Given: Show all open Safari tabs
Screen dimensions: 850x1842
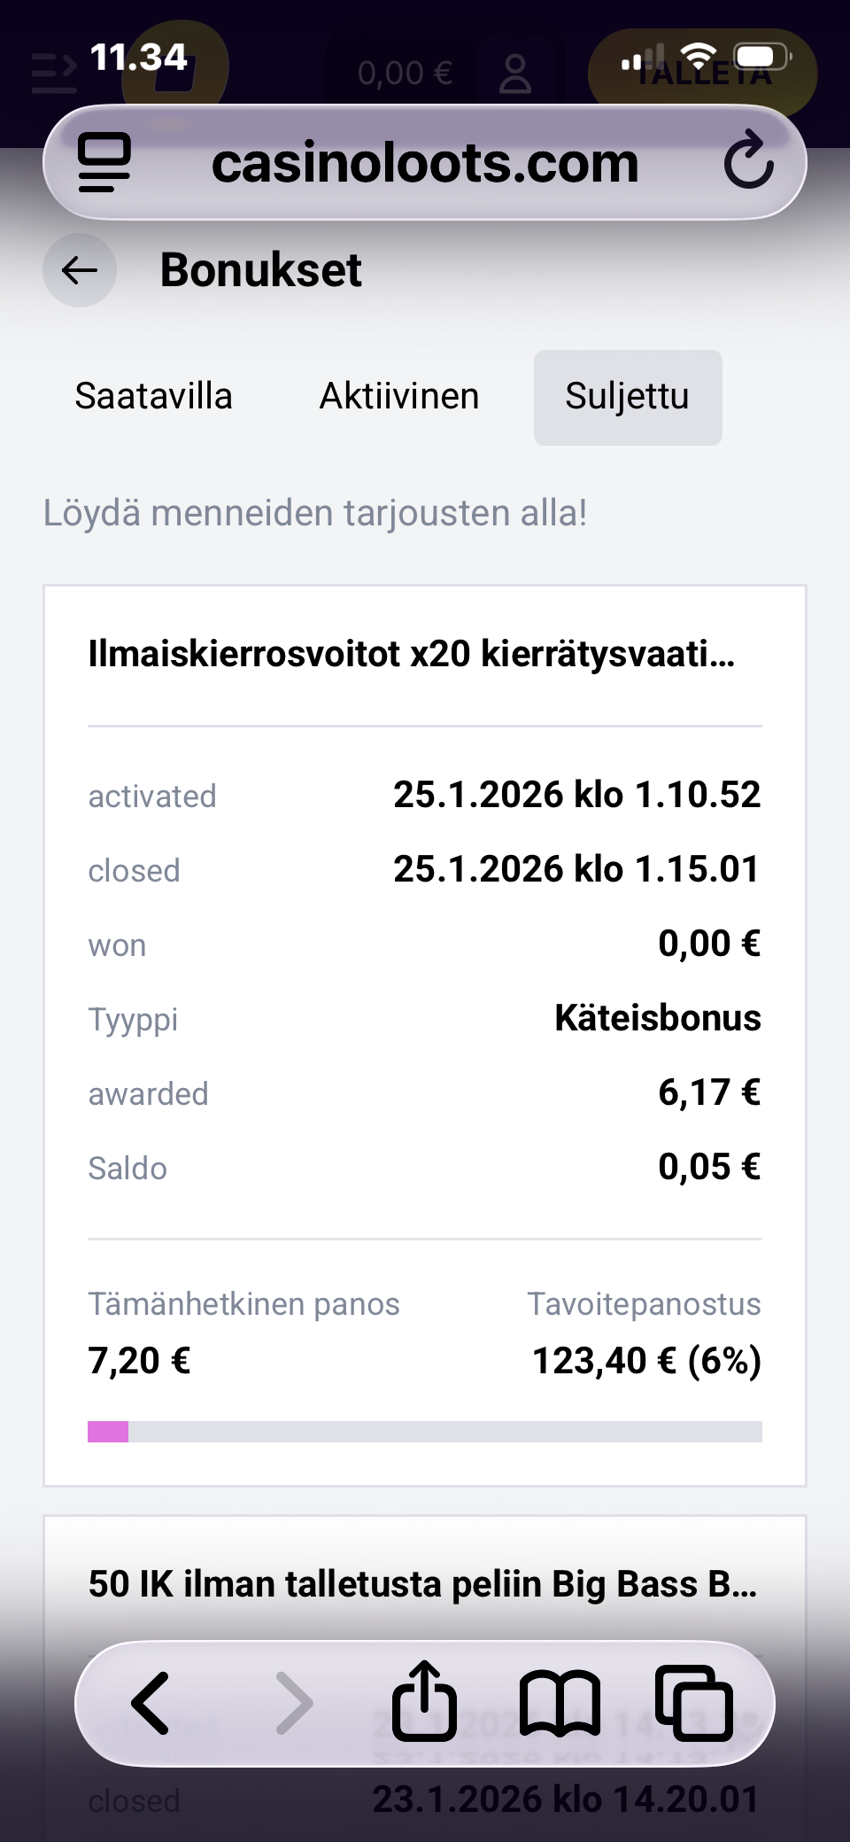Looking at the screenshot, I should point(694,1703).
